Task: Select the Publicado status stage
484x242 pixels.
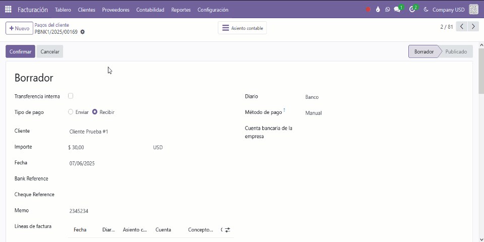Action: [456, 51]
